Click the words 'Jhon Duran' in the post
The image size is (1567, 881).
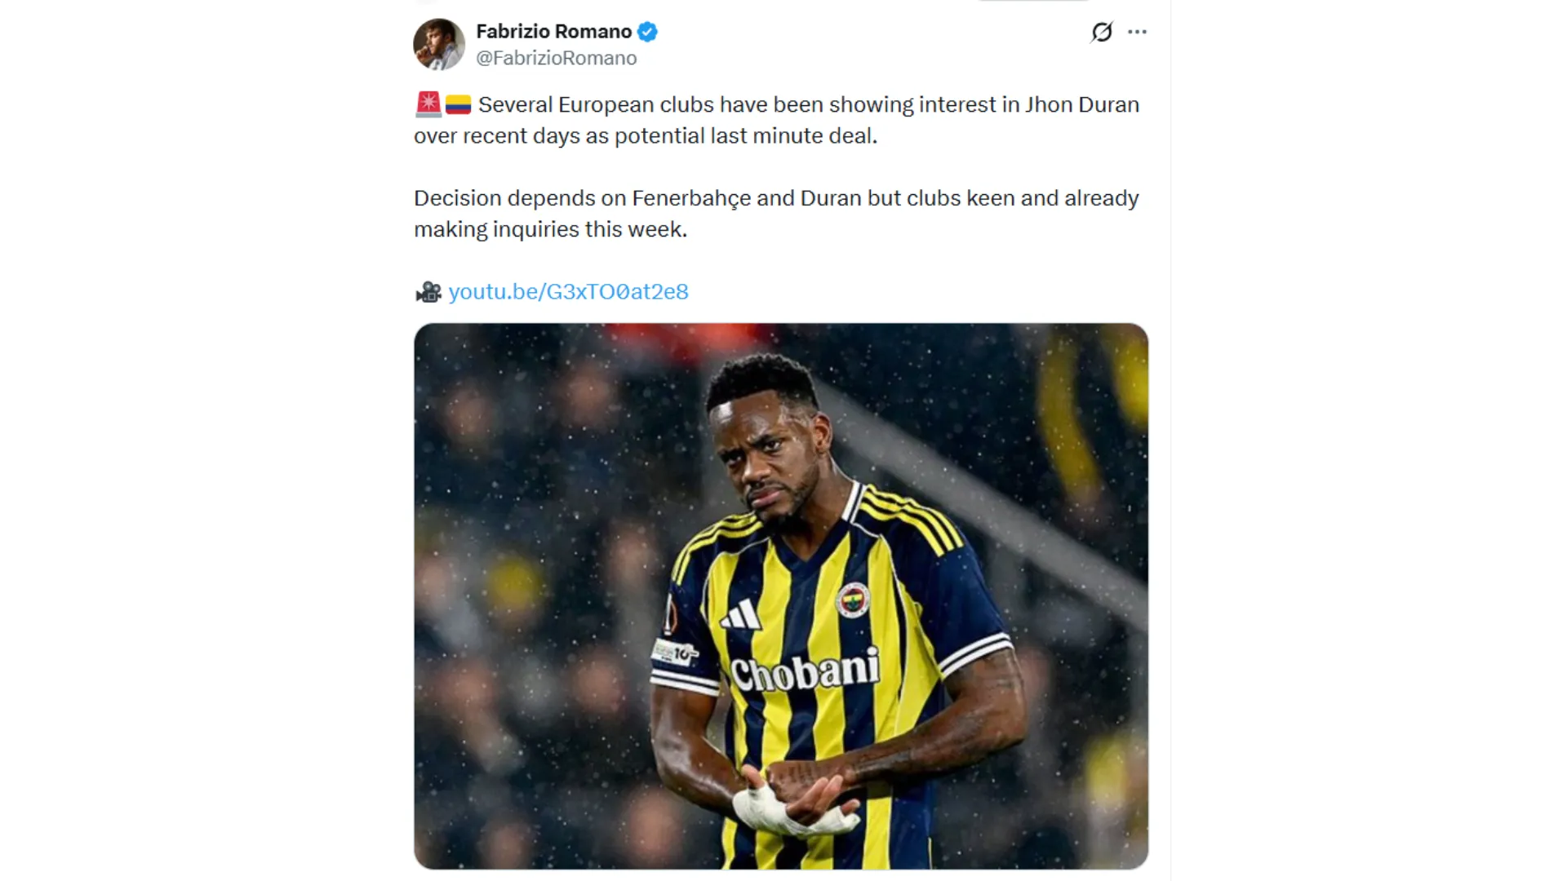pyautogui.click(x=1082, y=104)
